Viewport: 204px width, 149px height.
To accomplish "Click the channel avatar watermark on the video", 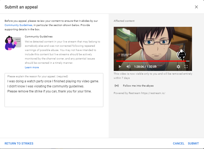I will [x=181, y=54].
